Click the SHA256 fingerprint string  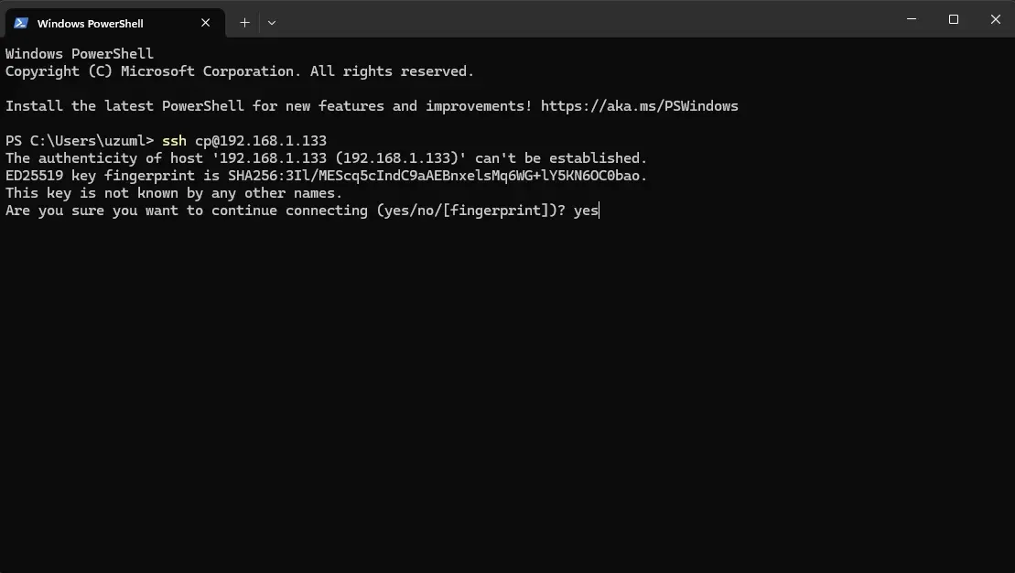click(x=435, y=176)
